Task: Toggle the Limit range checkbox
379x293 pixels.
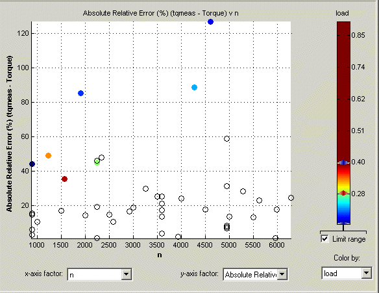Action: click(324, 239)
